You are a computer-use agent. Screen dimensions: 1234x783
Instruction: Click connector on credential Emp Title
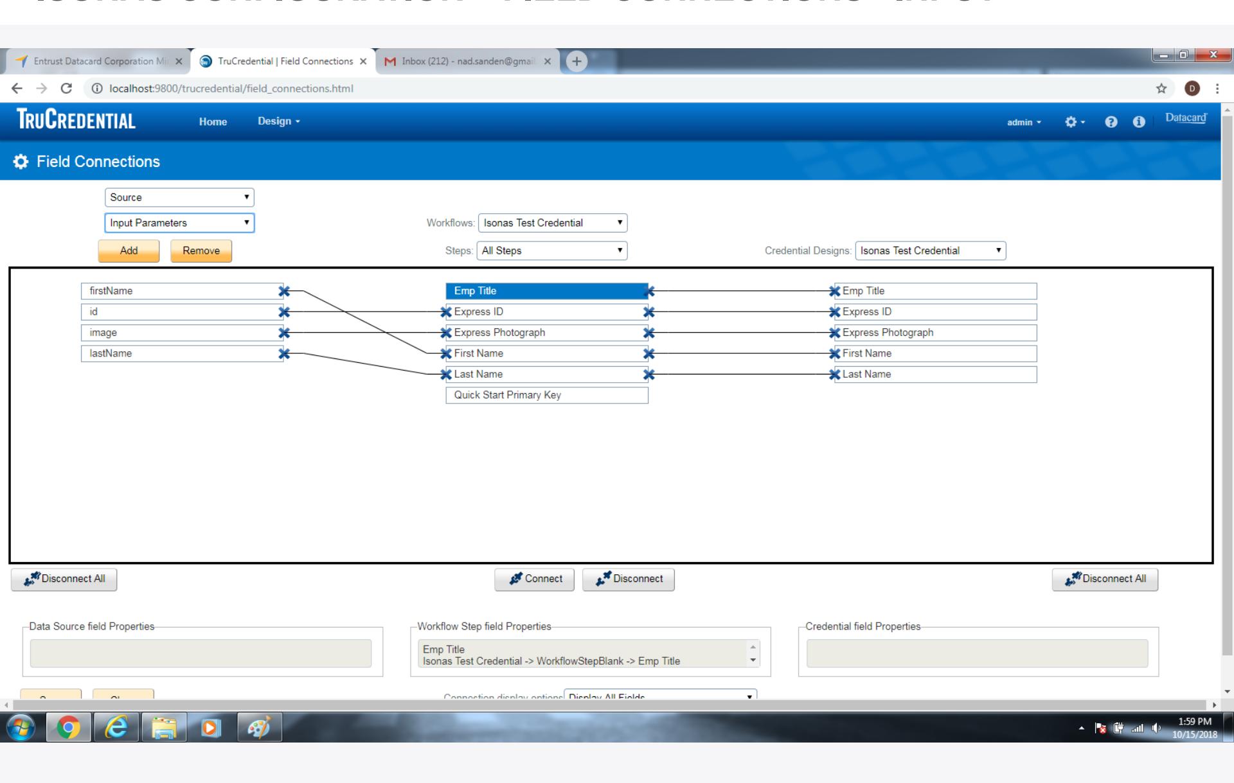835,291
